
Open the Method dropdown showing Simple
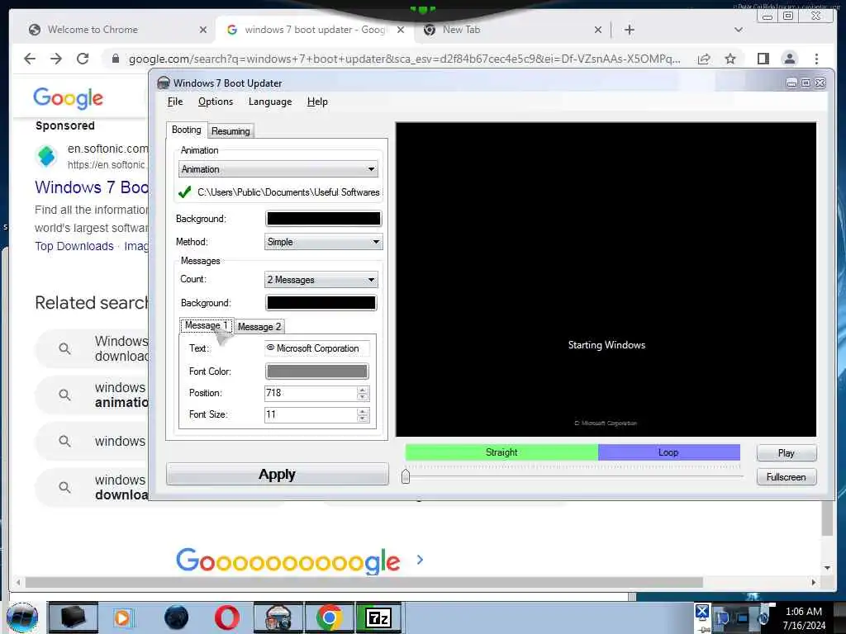(324, 242)
